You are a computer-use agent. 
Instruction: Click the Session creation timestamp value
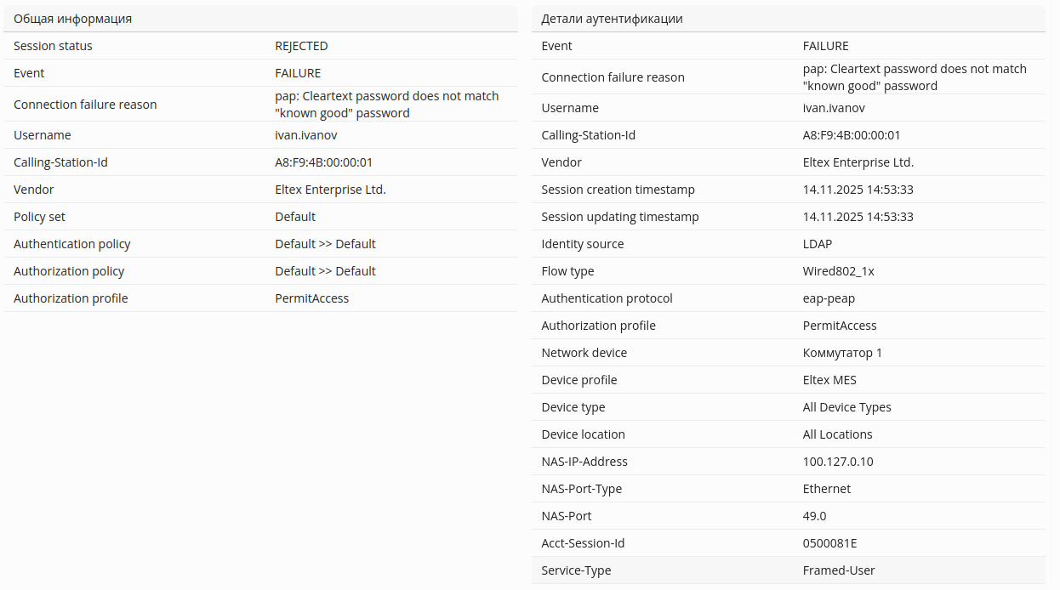point(858,190)
